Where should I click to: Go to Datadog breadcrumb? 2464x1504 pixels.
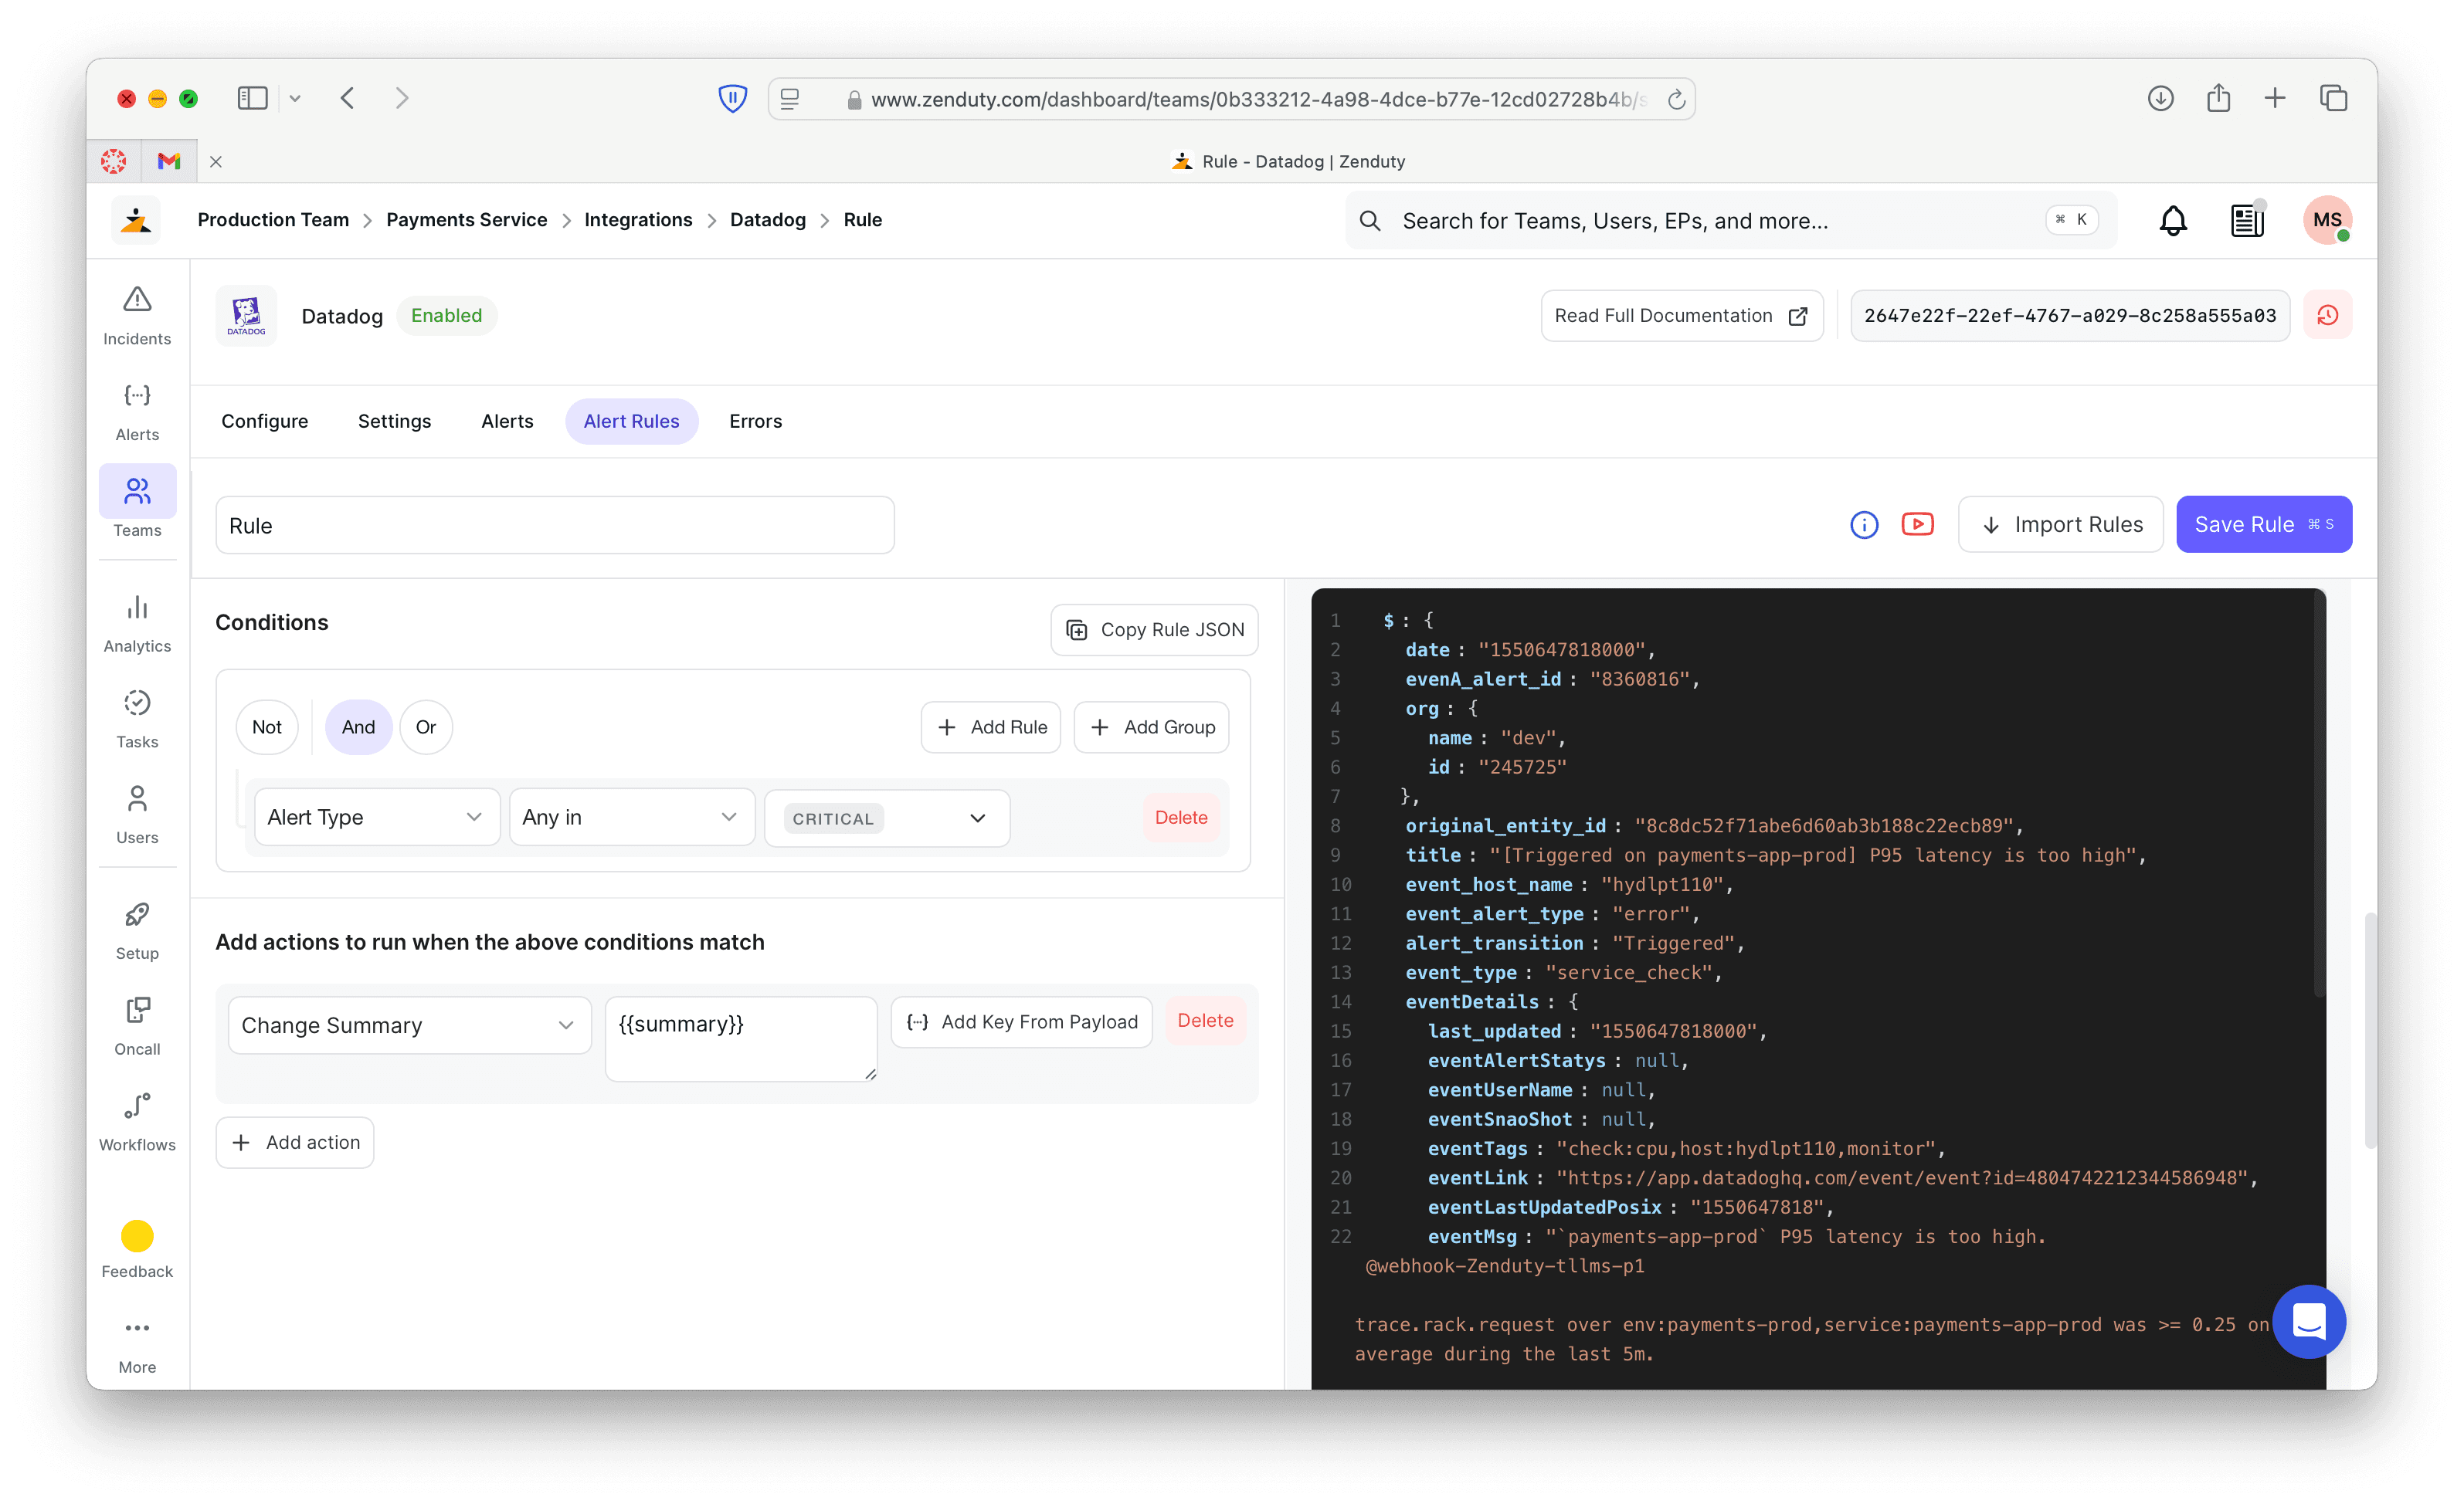(x=768, y=220)
